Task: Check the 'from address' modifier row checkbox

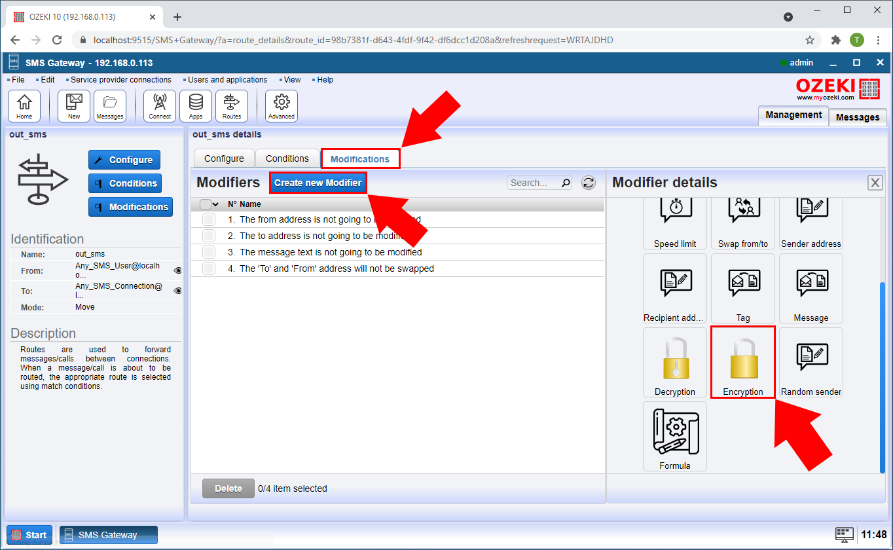Action: tap(209, 219)
